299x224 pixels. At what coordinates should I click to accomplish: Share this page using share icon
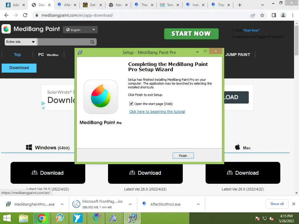pos(253,15)
